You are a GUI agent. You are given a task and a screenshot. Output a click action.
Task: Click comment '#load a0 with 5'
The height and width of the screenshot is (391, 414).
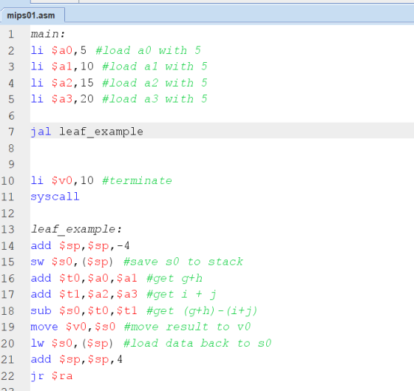click(x=148, y=50)
